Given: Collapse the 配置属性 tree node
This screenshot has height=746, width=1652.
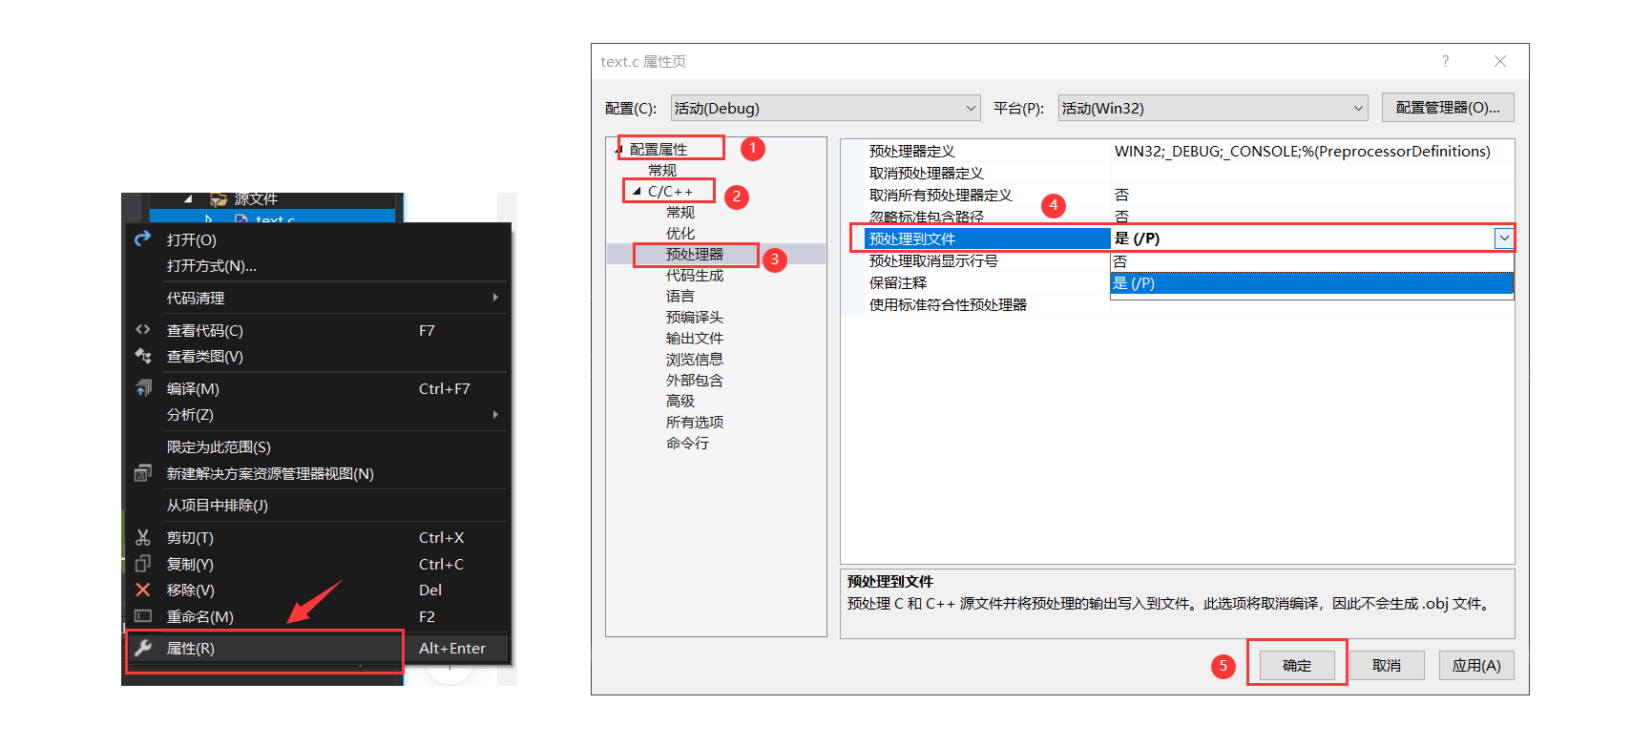Looking at the screenshot, I should click(618, 150).
